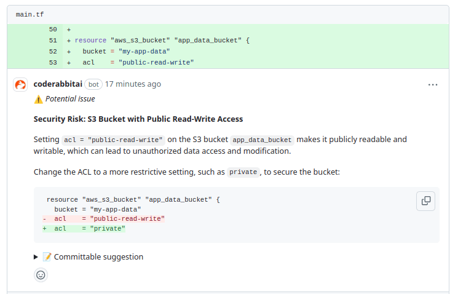Click the warning icon beside Potential issue
Image resolution: width=458 pixels, height=294 pixels.
pyautogui.click(x=38, y=99)
